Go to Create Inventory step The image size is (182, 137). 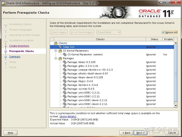coord(19,46)
